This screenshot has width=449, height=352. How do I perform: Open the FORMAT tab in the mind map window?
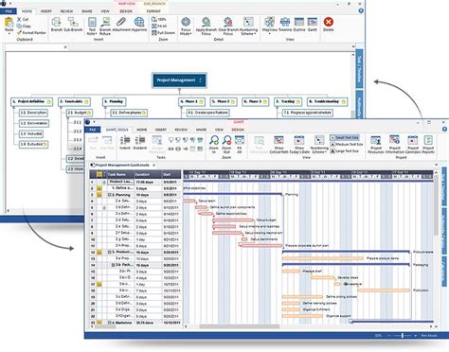(x=153, y=11)
